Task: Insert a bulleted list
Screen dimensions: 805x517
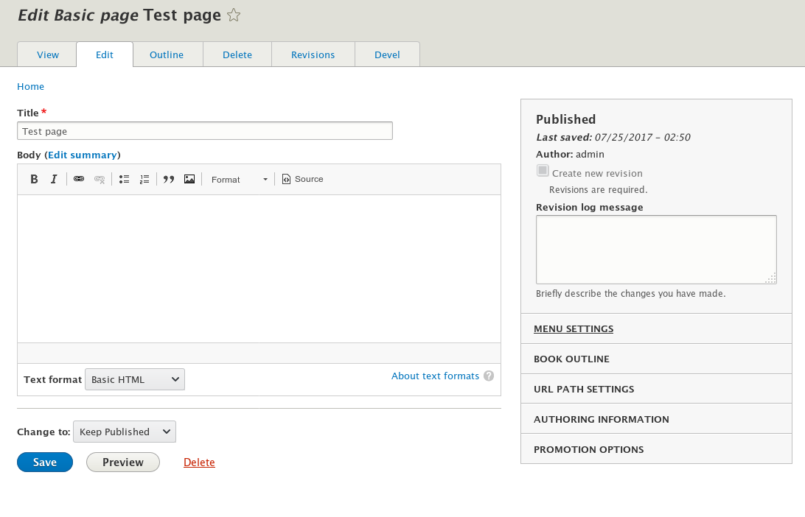Action: 124,179
